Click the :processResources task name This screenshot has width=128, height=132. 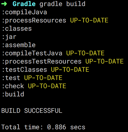click(x=34, y=21)
